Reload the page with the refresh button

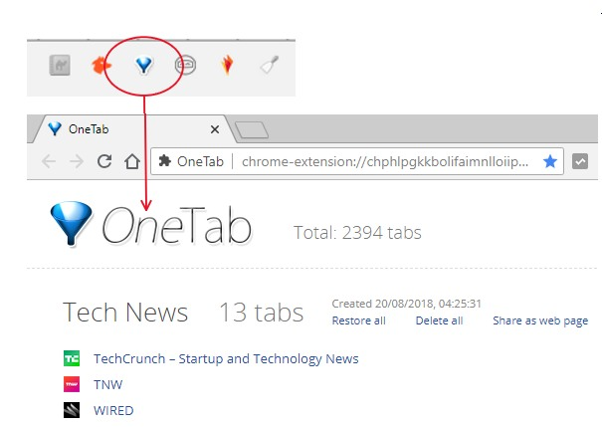pyautogui.click(x=104, y=161)
